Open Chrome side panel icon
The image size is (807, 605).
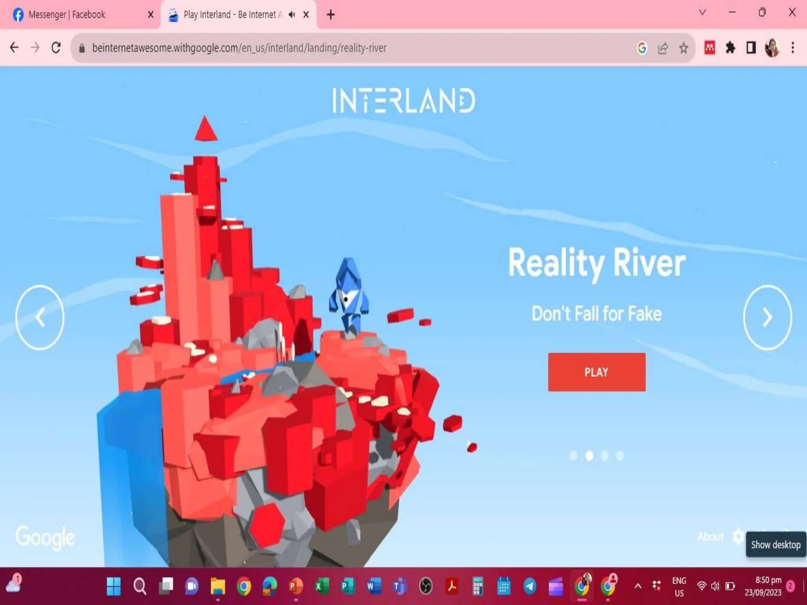751,48
